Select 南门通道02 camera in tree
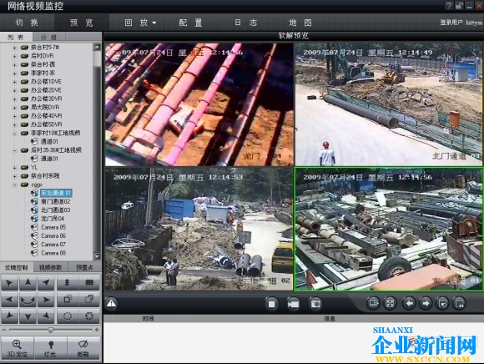This screenshot has width=484, height=364. pos(56,201)
